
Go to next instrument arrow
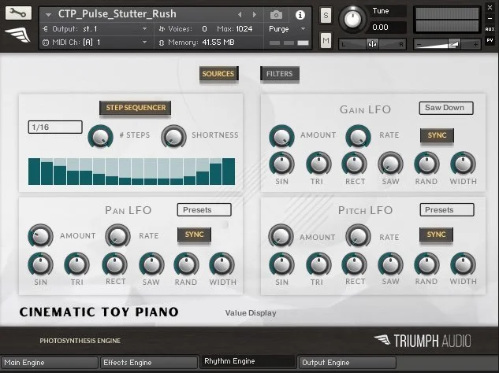(x=255, y=15)
